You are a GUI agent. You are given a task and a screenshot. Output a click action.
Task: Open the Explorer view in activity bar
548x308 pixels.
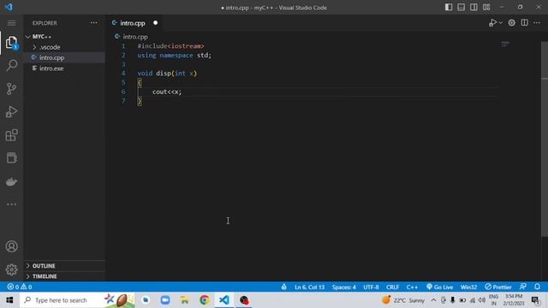coord(11,43)
